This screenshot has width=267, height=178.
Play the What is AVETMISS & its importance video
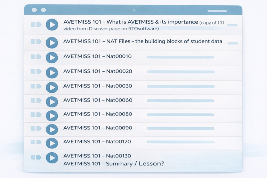[52, 25]
